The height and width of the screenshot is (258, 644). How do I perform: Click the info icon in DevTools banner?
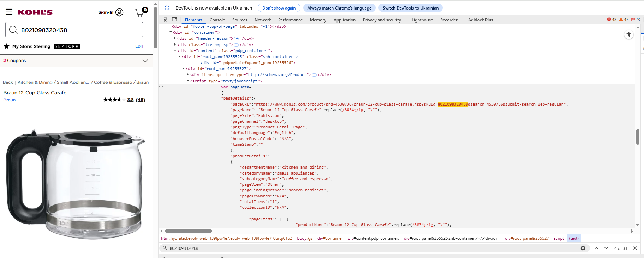click(x=167, y=8)
